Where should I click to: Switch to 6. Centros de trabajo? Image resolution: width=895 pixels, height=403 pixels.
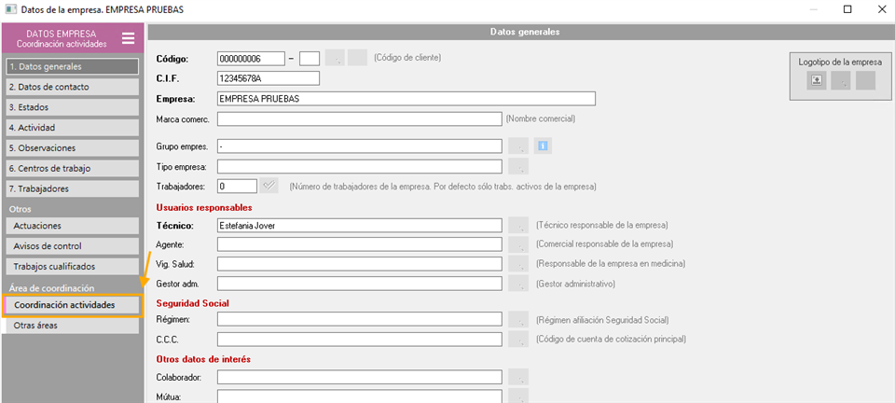pyautogui.click(x=73, y=169)
